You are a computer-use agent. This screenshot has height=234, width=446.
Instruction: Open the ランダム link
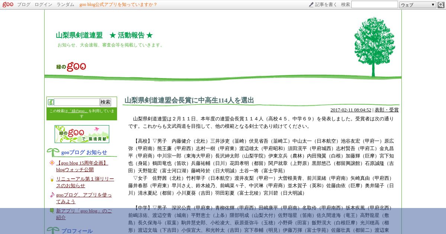[x=65, y=4]
